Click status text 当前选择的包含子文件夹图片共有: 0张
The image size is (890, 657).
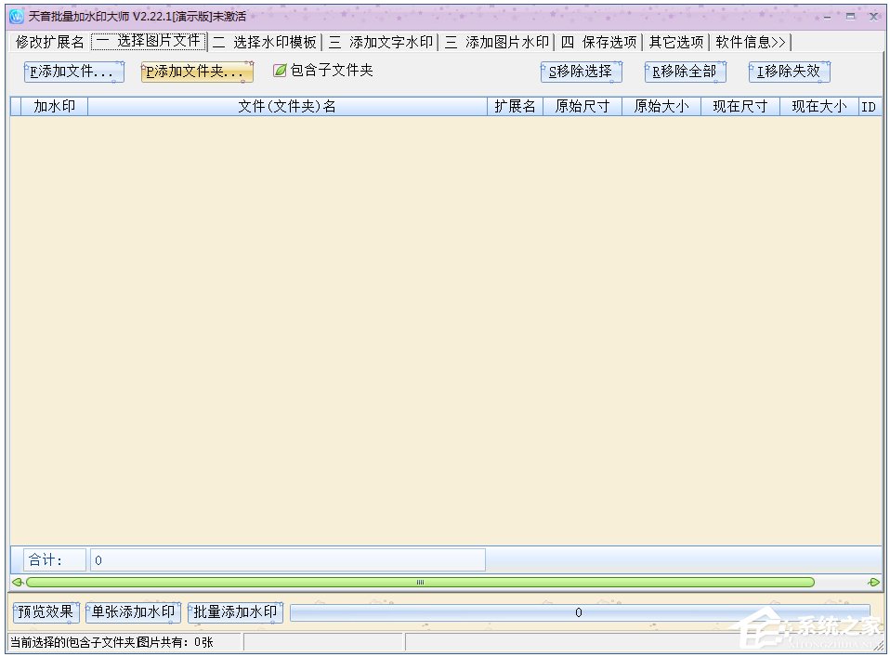111,643
